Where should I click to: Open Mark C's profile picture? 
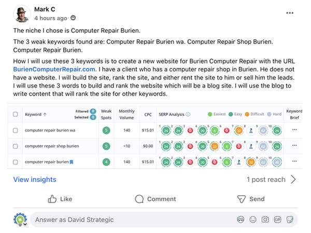coord(22,13)
